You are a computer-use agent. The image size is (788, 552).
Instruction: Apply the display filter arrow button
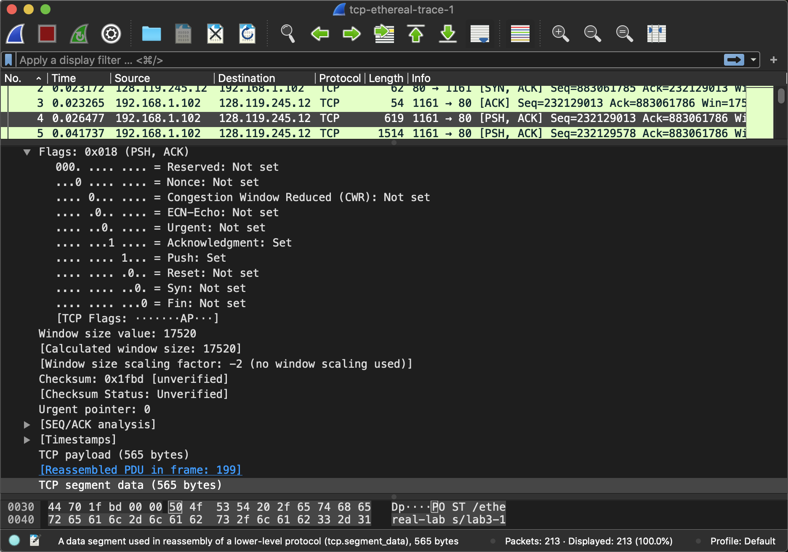734,60
